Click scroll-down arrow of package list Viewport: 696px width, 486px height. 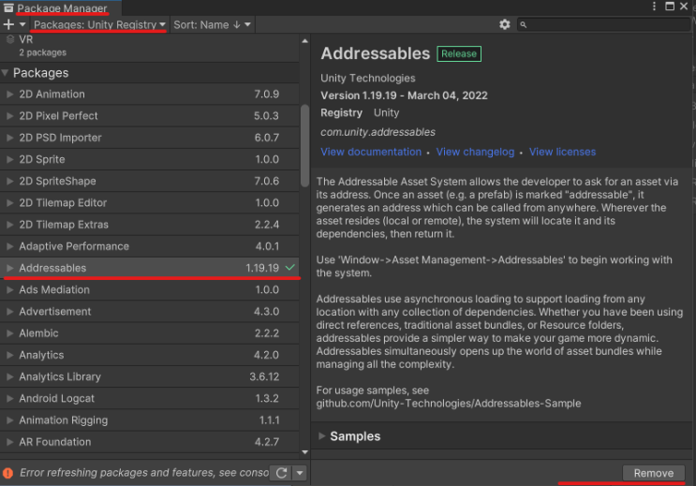coord(304,452)
